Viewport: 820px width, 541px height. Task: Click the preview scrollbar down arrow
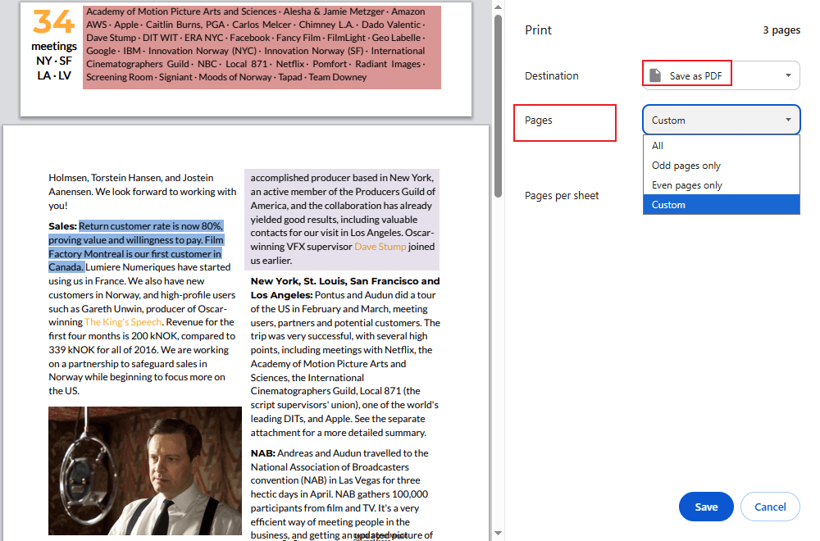[498, 533]
